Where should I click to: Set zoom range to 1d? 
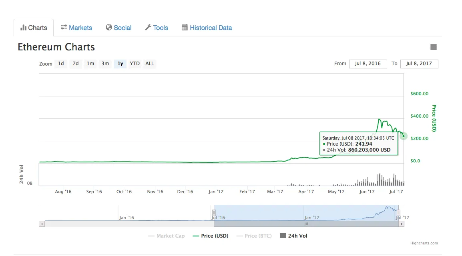tap(61, 64)
